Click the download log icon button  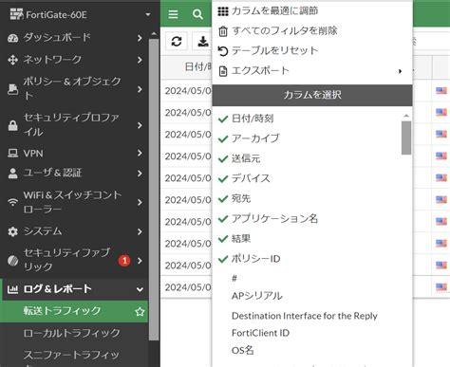pyautogui.click(x=202, y=41)
